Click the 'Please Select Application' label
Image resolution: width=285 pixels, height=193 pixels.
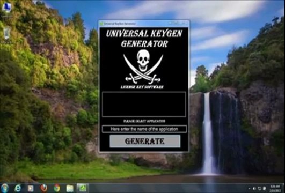click(144, 121)
